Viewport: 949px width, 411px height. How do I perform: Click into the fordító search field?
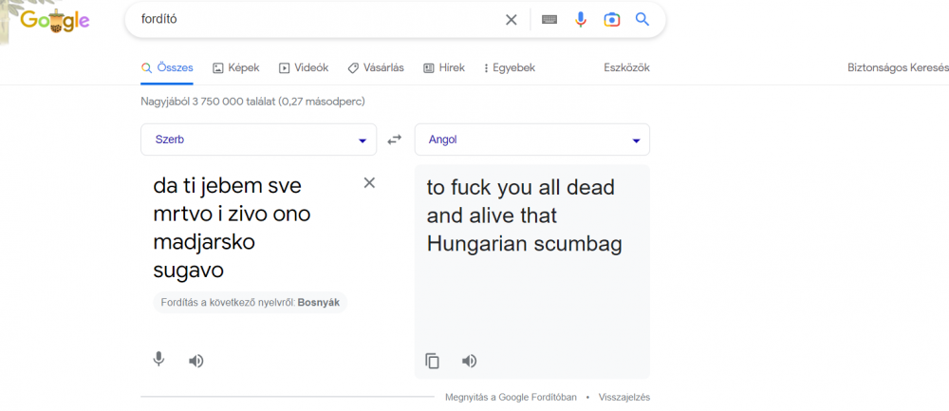pos(313,20)
